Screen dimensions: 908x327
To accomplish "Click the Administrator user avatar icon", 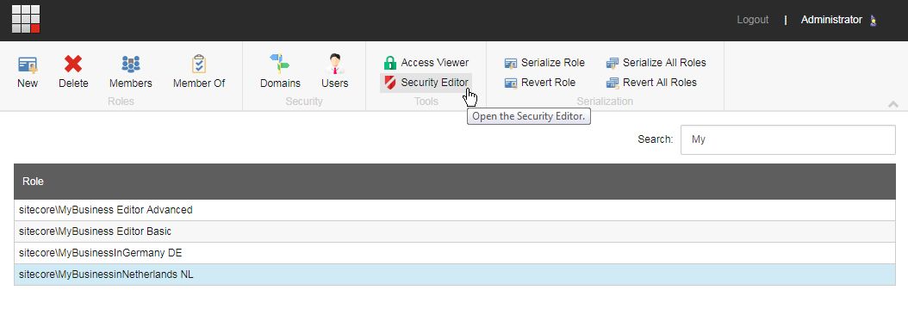I will 874,21.
